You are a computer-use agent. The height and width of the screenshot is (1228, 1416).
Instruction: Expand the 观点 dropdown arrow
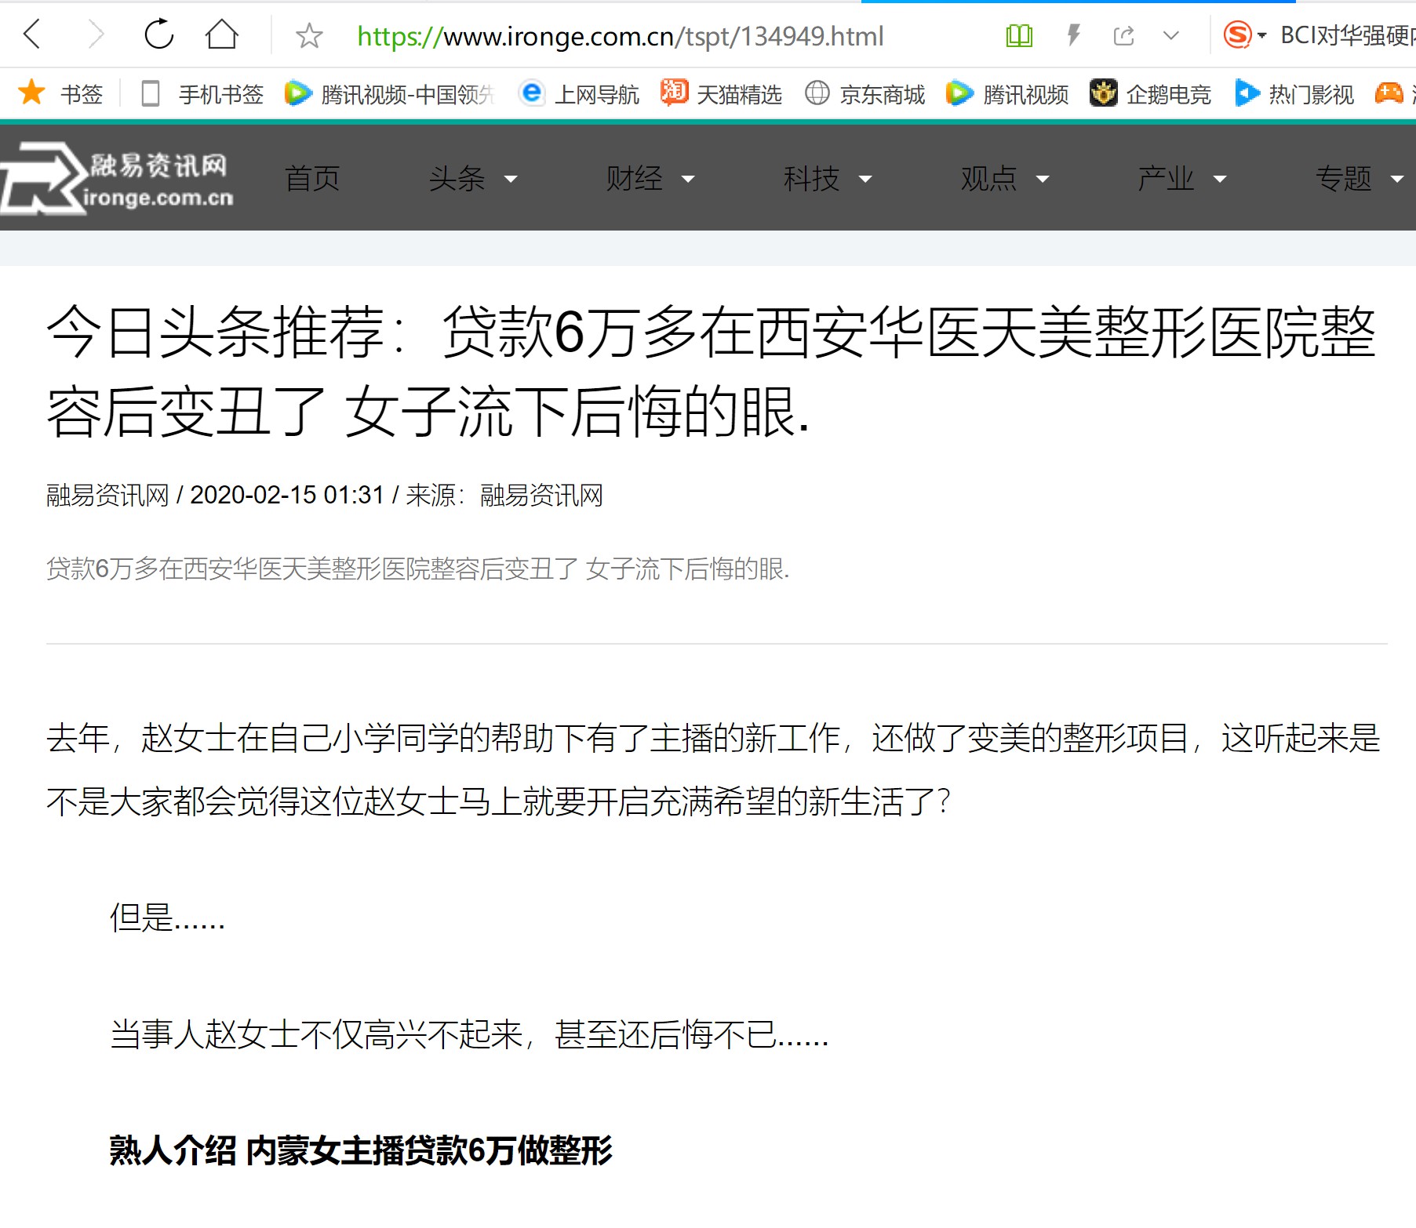1043,180
